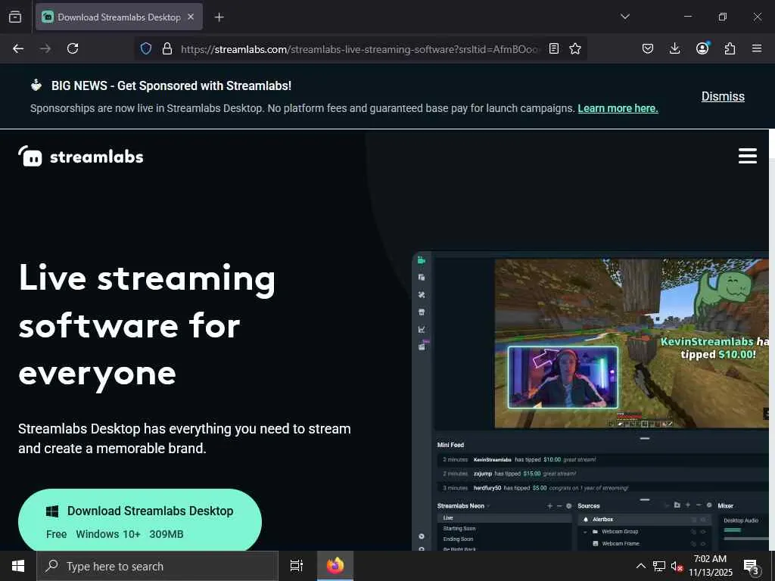The width and height of the screenshot is (775, 581).
Task: Dismiss the sponsorship news banner
Action: coord(723,96)
